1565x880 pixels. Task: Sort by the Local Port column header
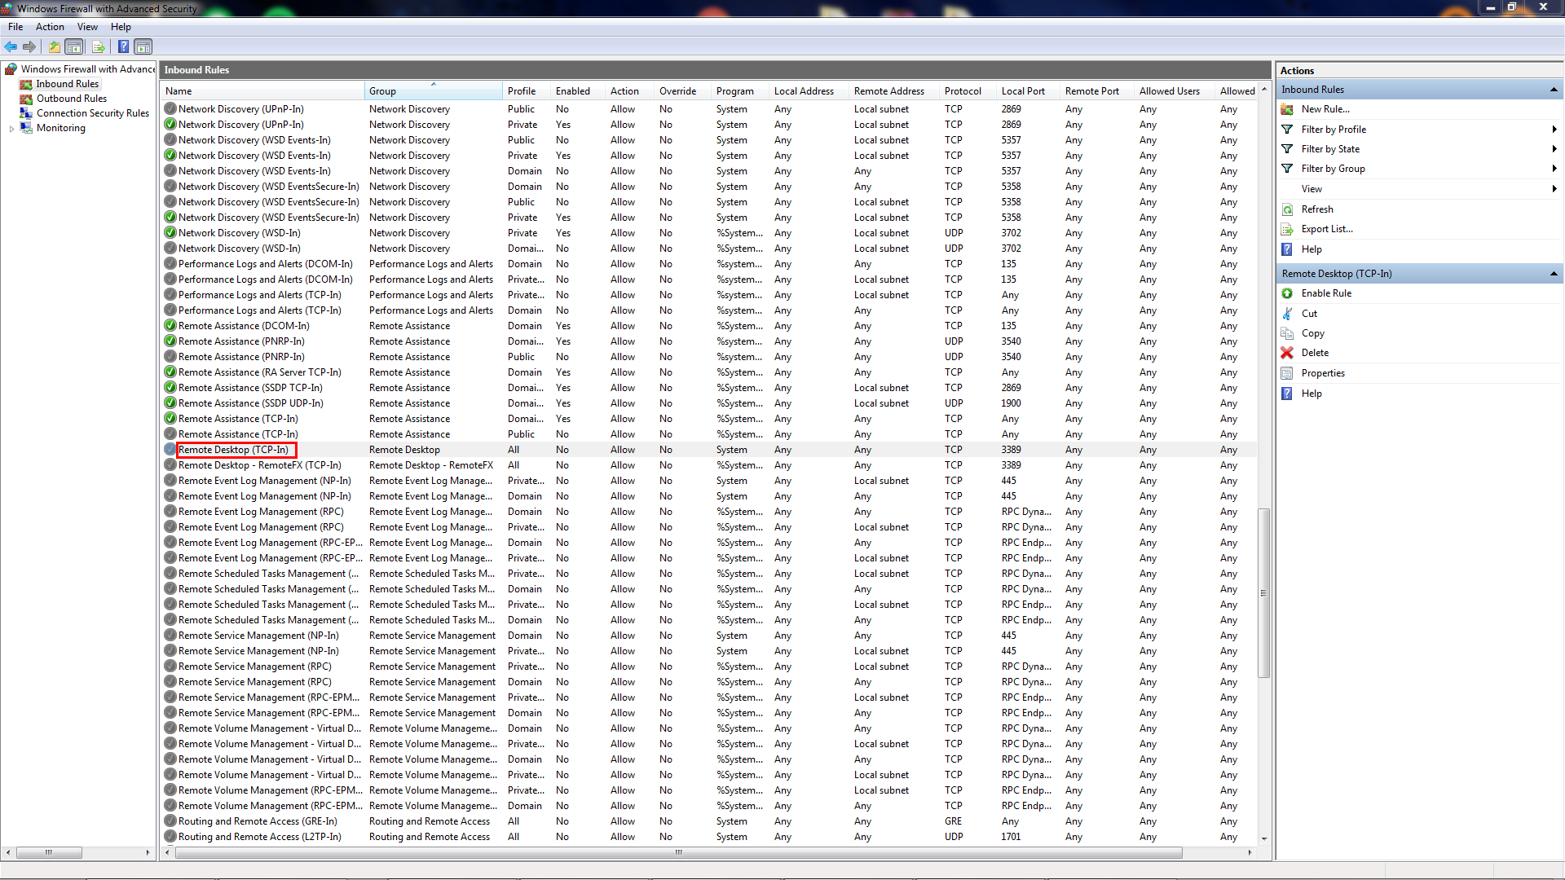point(1029,91)
